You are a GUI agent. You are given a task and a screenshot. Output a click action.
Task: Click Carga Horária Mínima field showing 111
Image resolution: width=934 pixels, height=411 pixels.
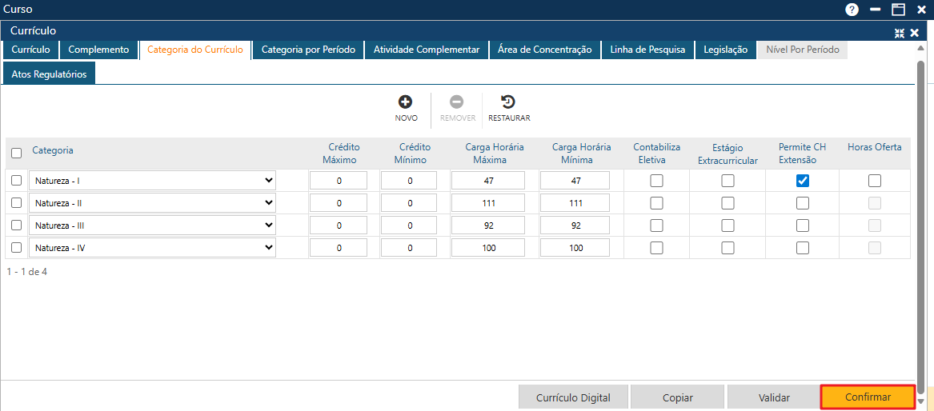(x=575, y=203)
